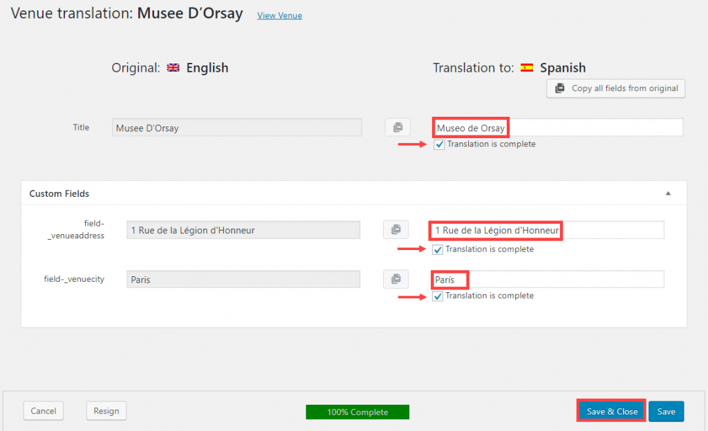Viewport: 708px width, 431px height.
Task: Click the field-_venueaddress label
Action: 76,229
